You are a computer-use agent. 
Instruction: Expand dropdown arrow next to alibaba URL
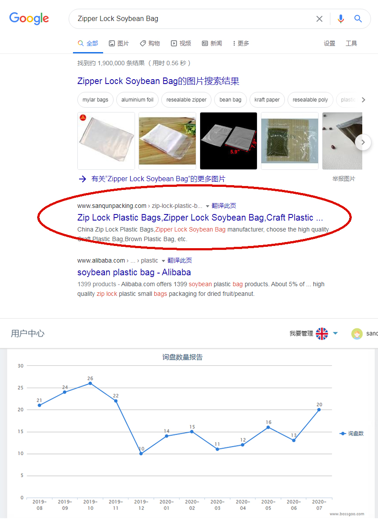(163, 260)
